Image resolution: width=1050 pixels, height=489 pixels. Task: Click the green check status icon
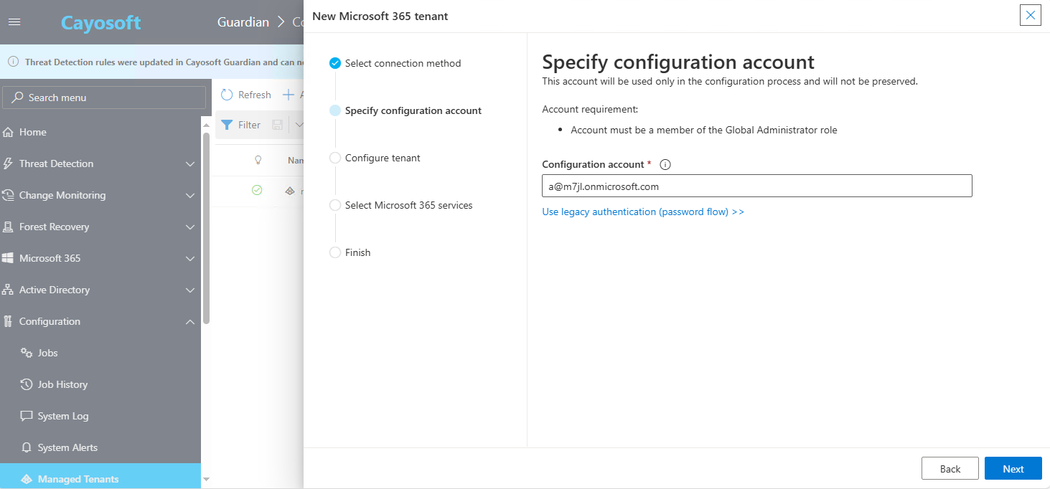coord(257,190)
